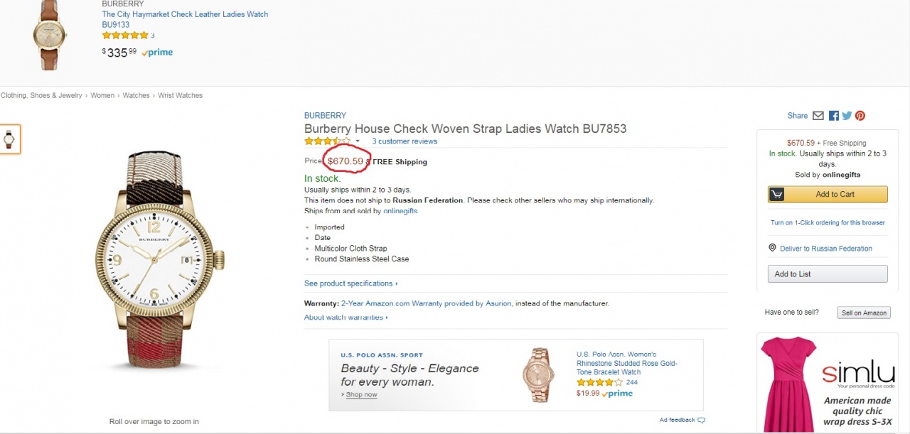Pin this watch on Pinterest
Screen dimensions: 910x434
(860, 116)
